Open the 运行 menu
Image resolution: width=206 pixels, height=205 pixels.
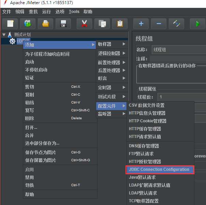tap(46, 12)
